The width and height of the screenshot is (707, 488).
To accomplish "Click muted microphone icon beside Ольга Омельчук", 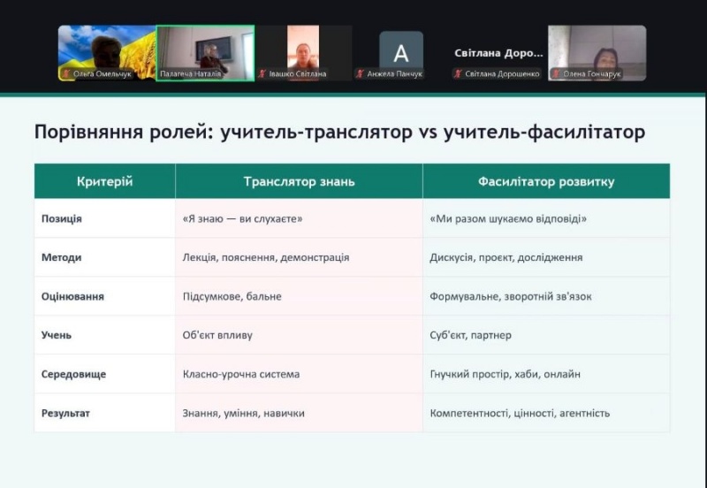I will (x=67, y=74).
